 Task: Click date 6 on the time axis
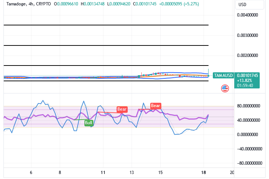[31, 173]
